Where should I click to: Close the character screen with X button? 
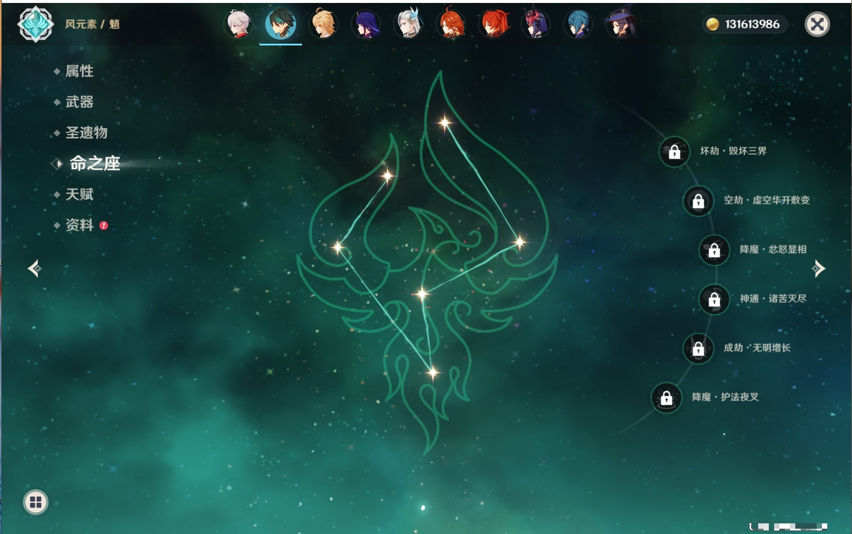(x=817, y=24)
